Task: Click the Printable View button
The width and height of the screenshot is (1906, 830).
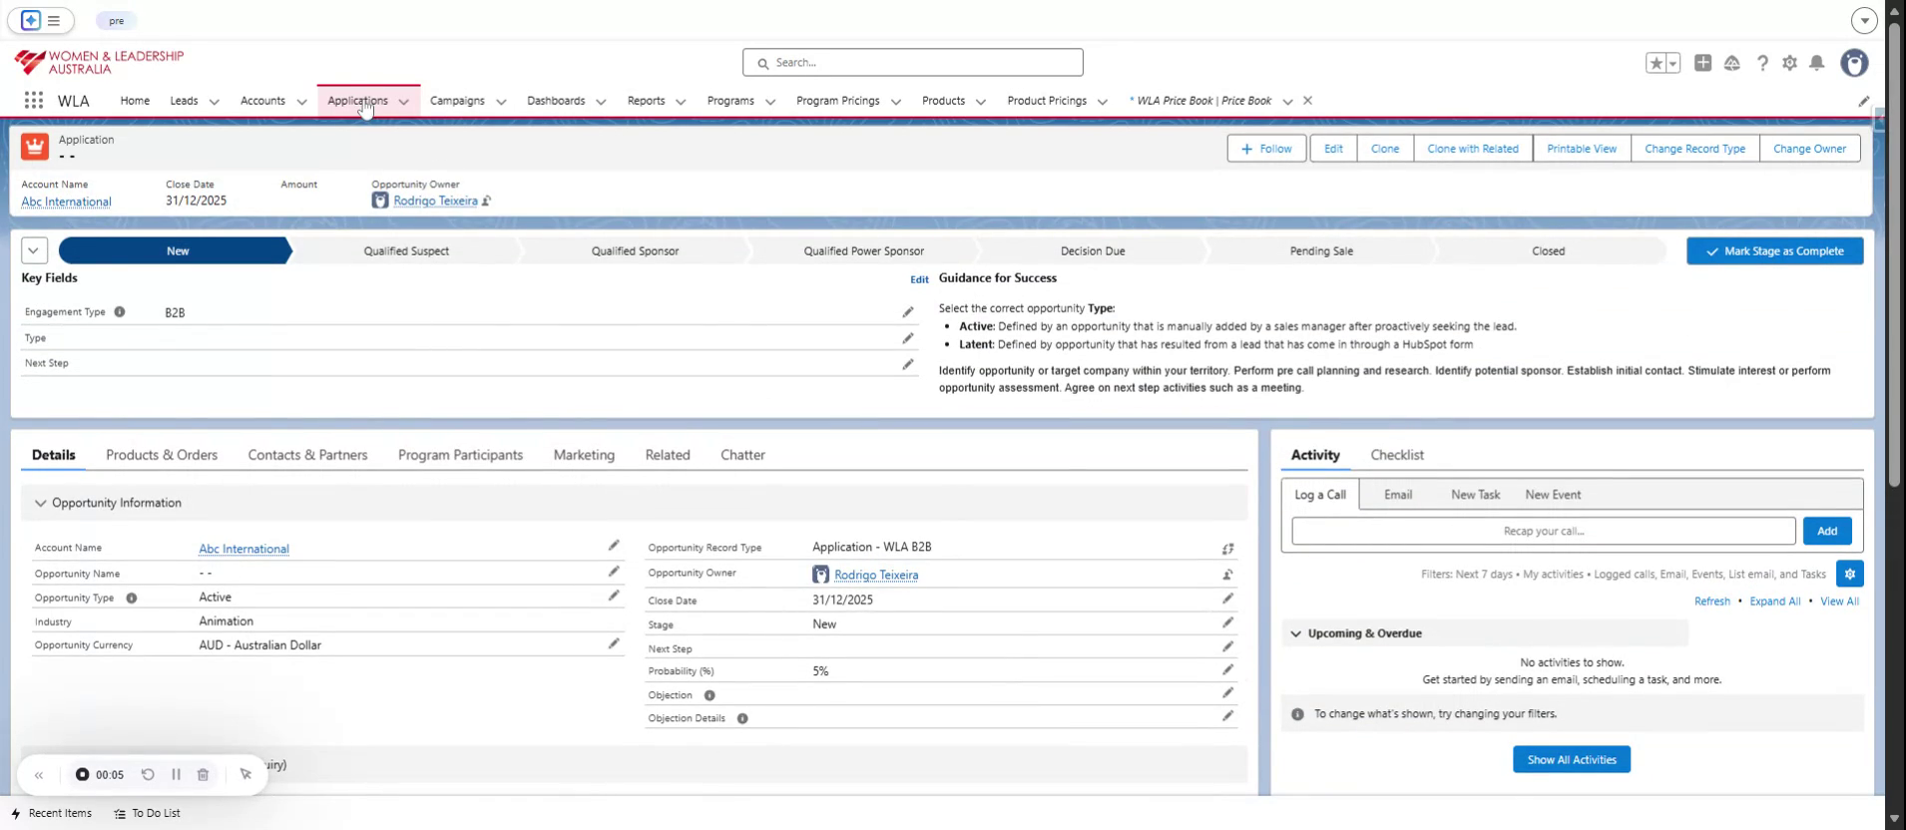Action: [x=1582, y=149]
